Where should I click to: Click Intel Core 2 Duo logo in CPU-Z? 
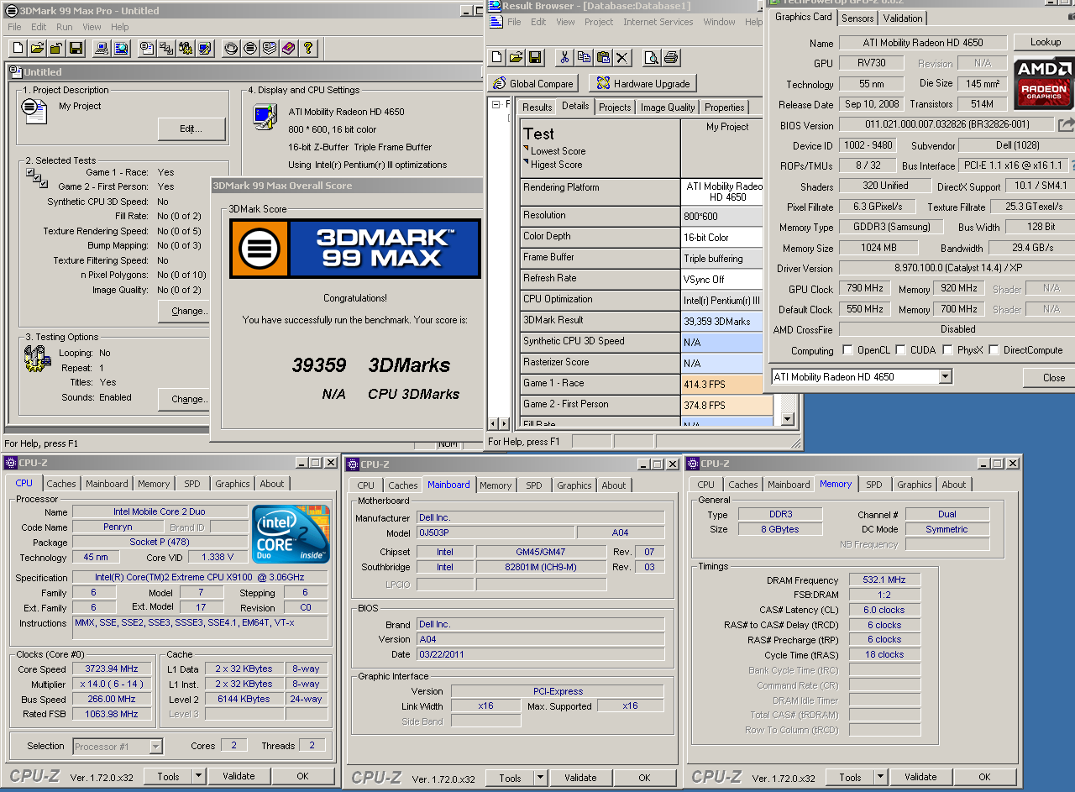click(291, 534)
